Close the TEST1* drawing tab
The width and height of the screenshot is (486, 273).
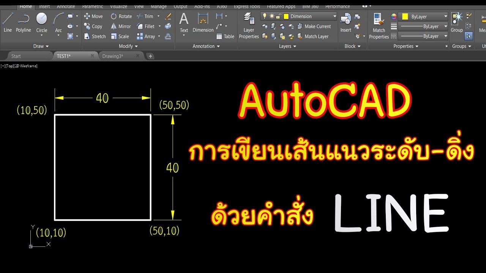click(92, 56)
